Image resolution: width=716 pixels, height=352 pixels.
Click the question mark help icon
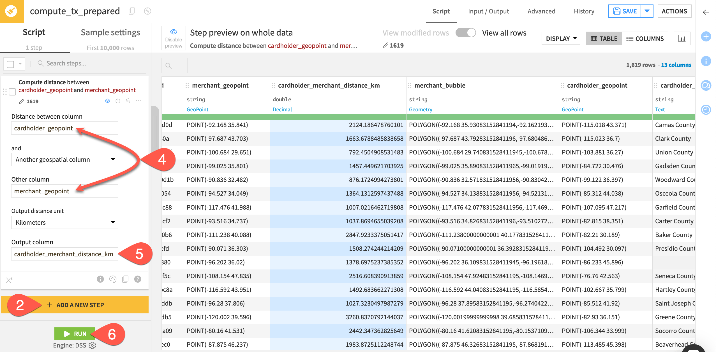pyautogui.click(x=138, y=279)
